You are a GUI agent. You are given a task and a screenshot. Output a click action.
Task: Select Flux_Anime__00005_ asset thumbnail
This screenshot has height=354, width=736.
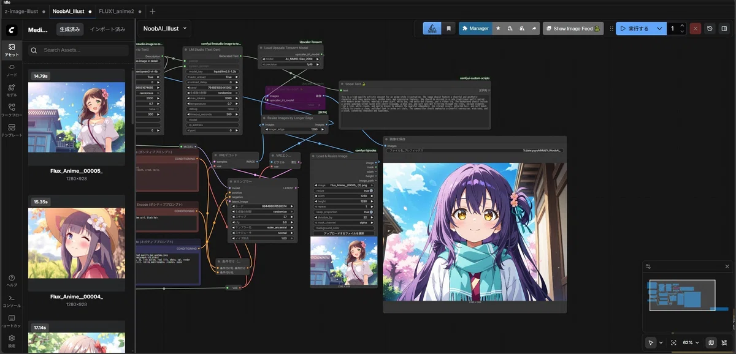pyautogui.click(x=77, y=118)
